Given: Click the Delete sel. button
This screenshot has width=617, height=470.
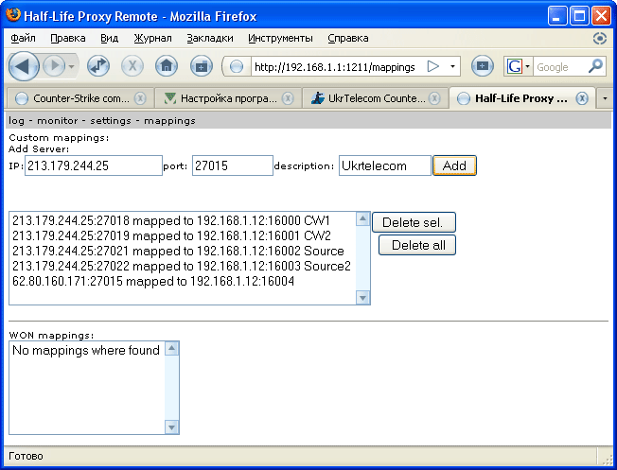Looking at the screenshot, I should point(414,222).
